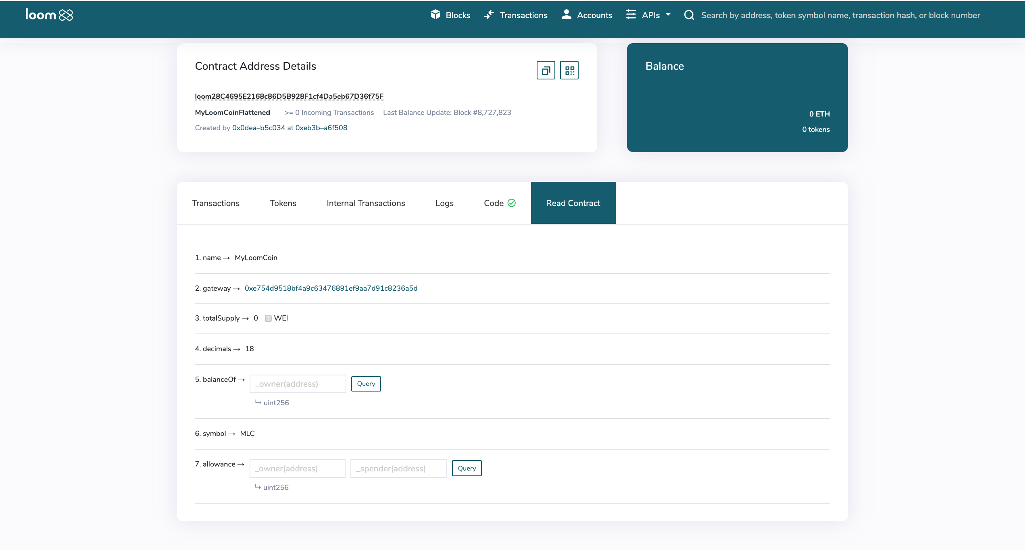Click the allowance _owner address field

[x=297, y=469]
